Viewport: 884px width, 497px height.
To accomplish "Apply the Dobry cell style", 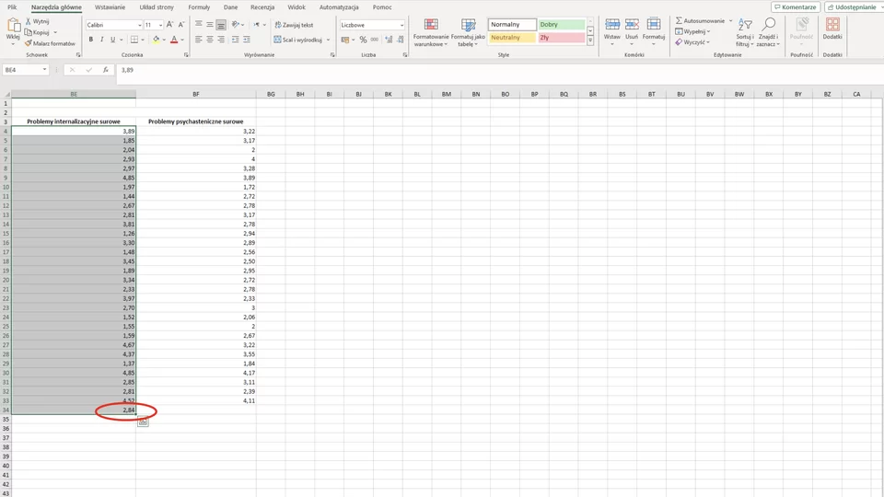I will pos(562,25).
